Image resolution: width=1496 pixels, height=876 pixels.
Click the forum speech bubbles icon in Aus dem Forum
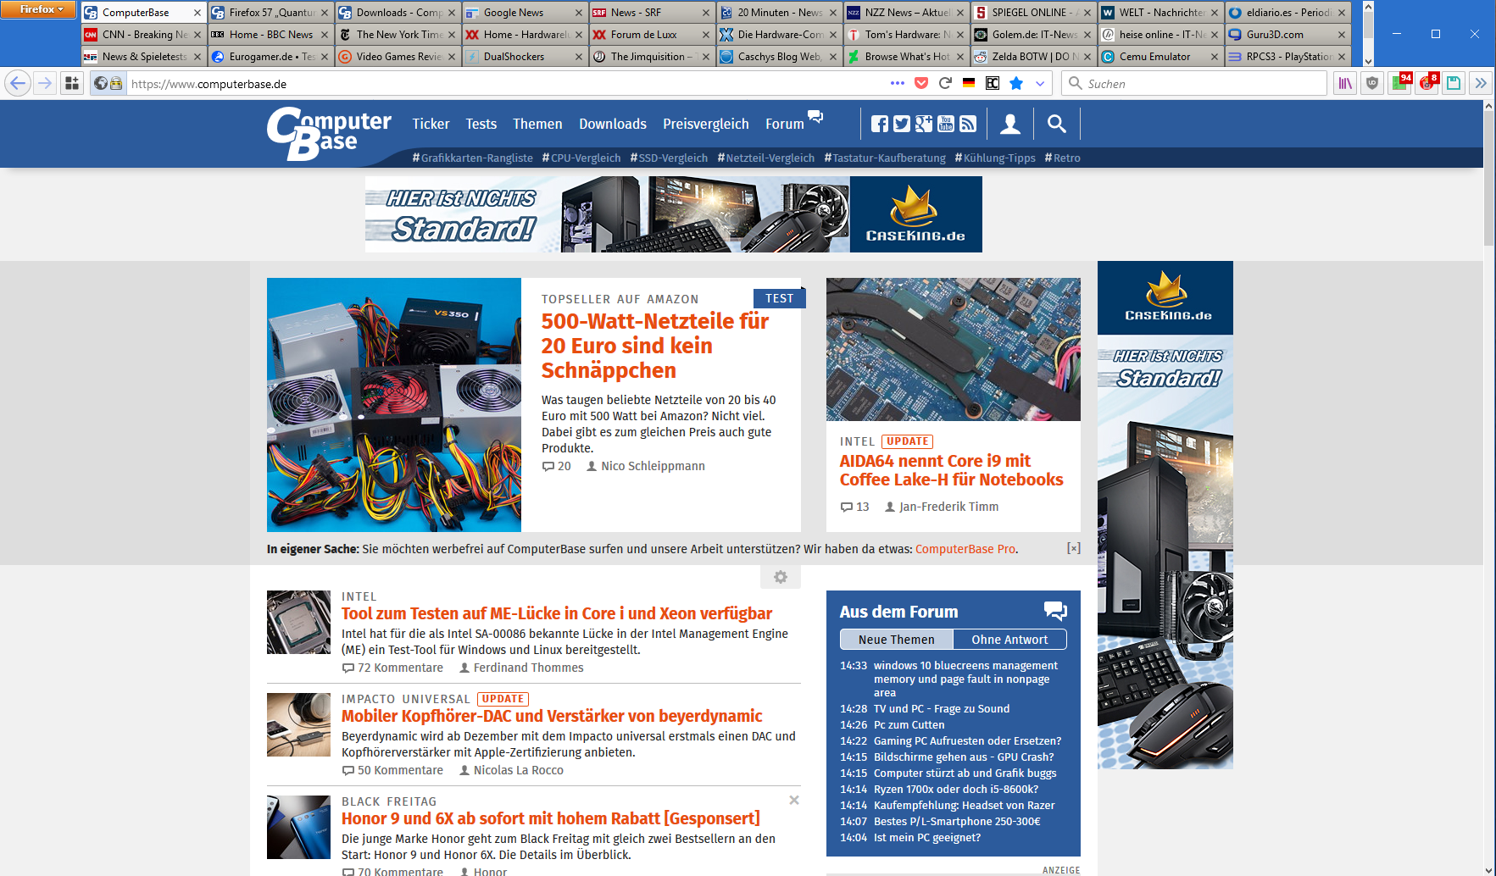coord(1055,611)
